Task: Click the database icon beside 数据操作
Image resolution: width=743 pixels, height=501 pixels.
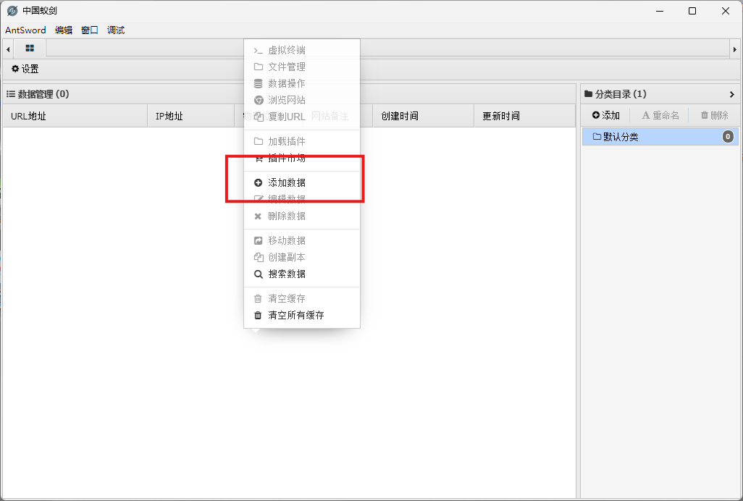Action: [x=259, y=83]
